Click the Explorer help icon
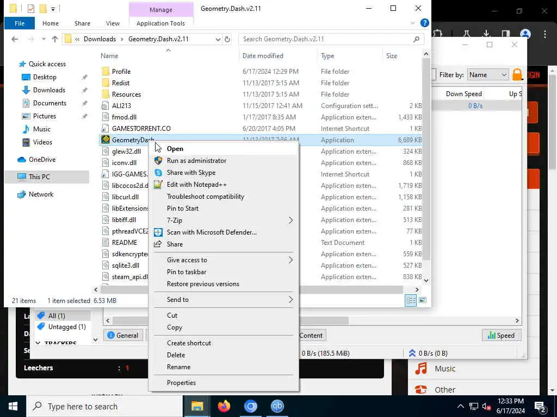Viewport: 557px width, 417px height. click(x=424, y=23)
